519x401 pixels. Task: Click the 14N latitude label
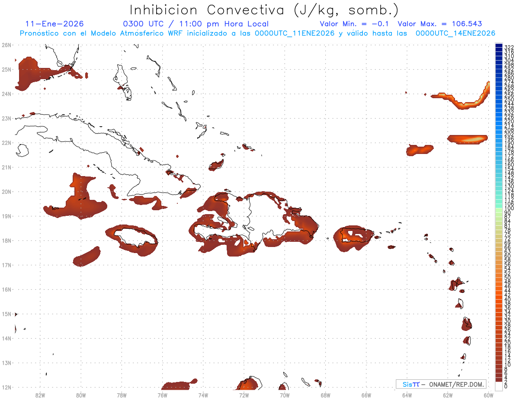tap(6, 338)
